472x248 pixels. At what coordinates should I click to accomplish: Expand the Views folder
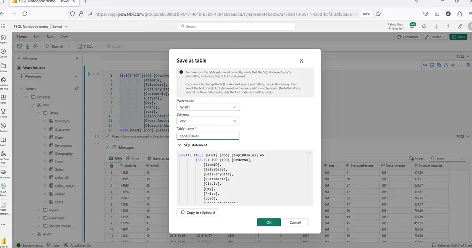click(39, 210)
